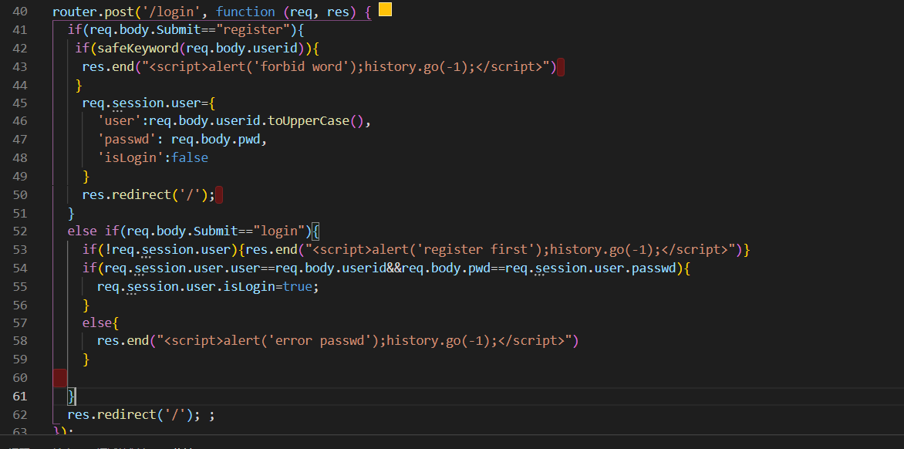Click the 'user' key on line 46
The width and height of the screenshot is (904, 449).
point(120,121)
